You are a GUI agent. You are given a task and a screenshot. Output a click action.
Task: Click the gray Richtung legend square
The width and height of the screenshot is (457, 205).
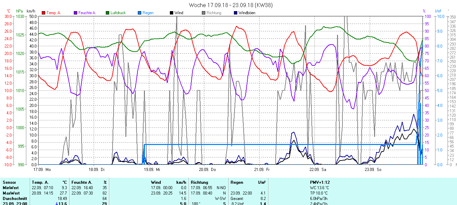point(204,13)
